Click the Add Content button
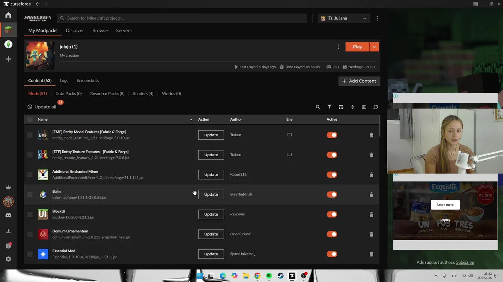This screenshot has height=282, width=503. tap(359, 81)
